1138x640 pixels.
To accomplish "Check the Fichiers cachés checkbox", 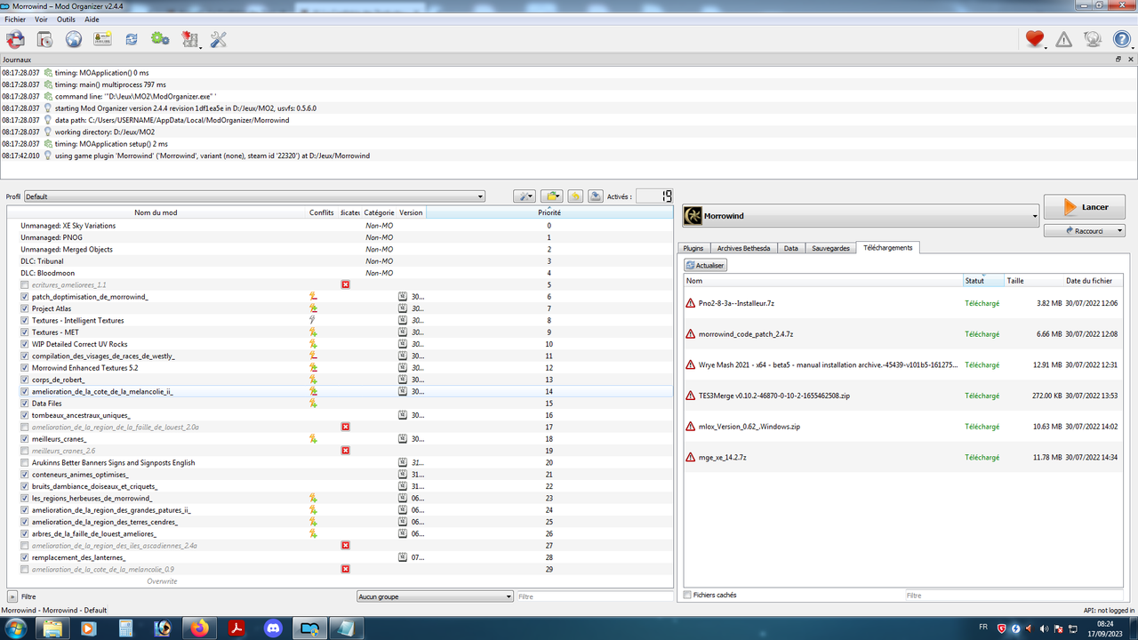I will click(x=687, y=595).
